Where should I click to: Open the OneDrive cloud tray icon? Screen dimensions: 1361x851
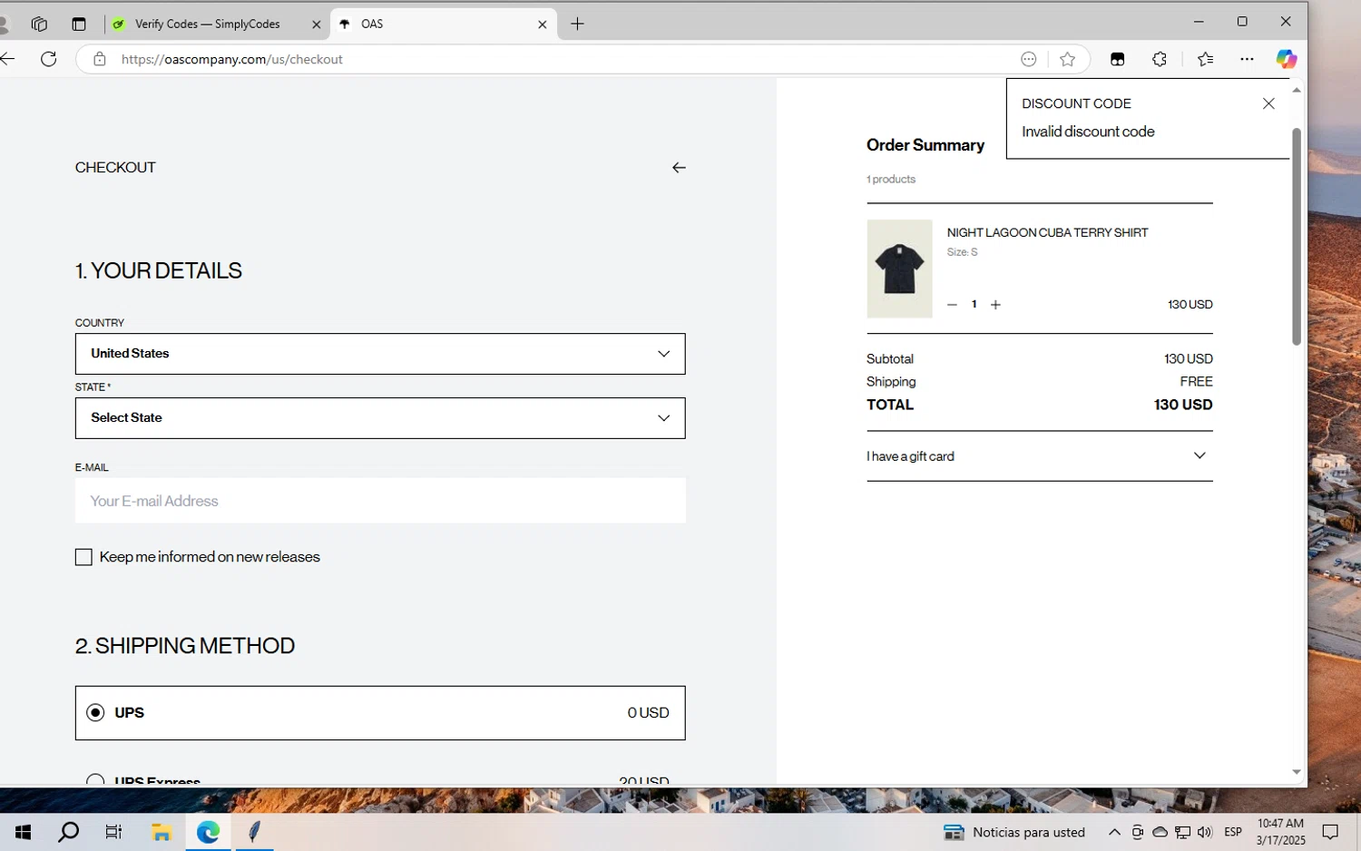click(1160, 832)
